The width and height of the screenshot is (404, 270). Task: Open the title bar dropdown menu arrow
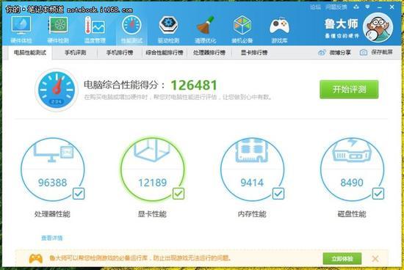368,7
